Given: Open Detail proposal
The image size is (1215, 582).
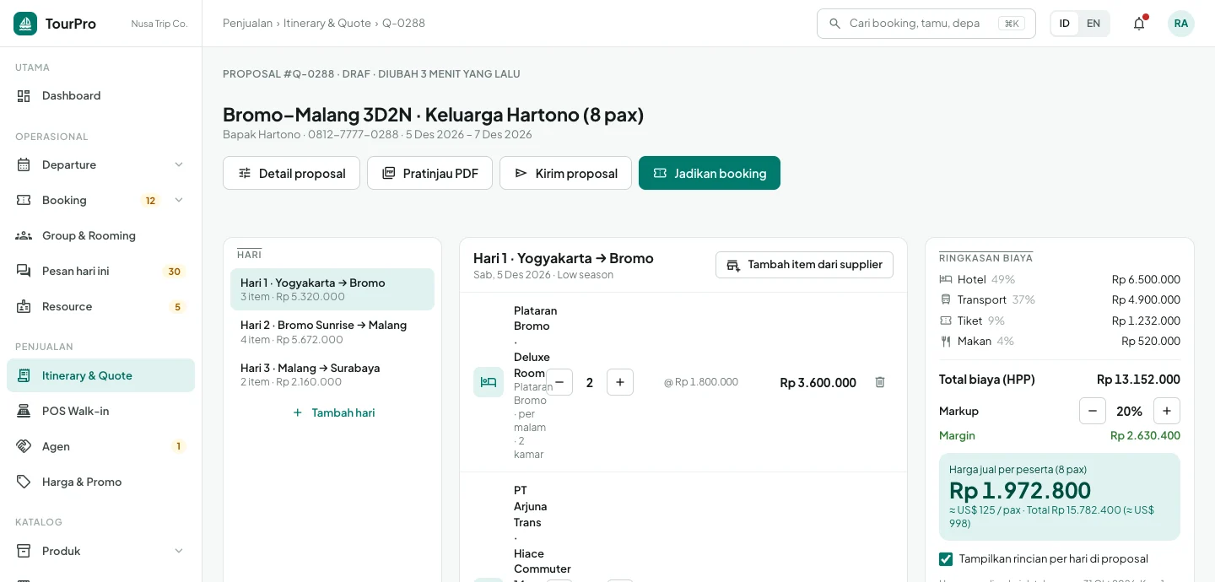Looking at the screenshot, I should (x=291, y=173).
